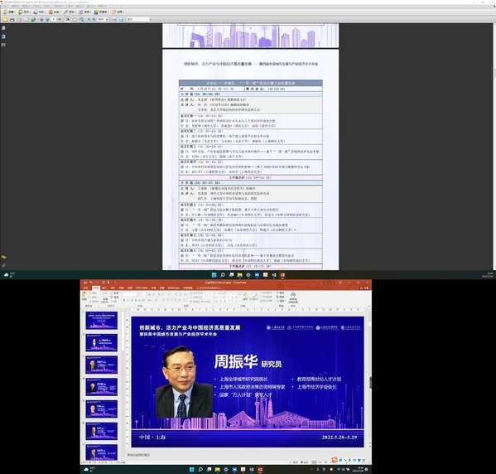Click the yellow icon in PDF viewer's left sidebar
The height and width of the screenshot is (474, 496).
3,257
